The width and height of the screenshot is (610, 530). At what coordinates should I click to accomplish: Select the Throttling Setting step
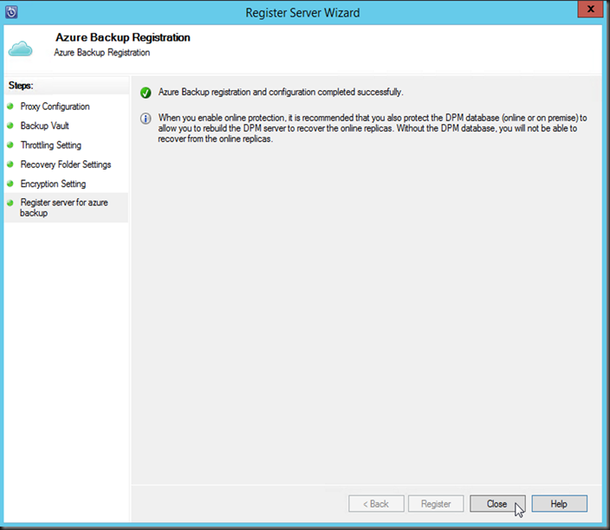pyautogui.click(x=51, y=145)
